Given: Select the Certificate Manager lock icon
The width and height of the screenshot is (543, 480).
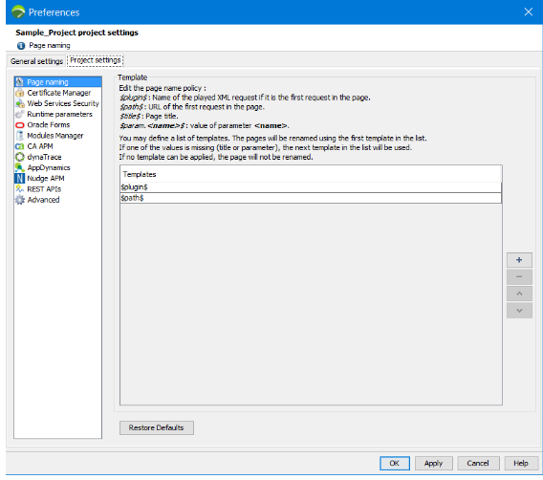Looking at the screenshot, I should 20,93.
